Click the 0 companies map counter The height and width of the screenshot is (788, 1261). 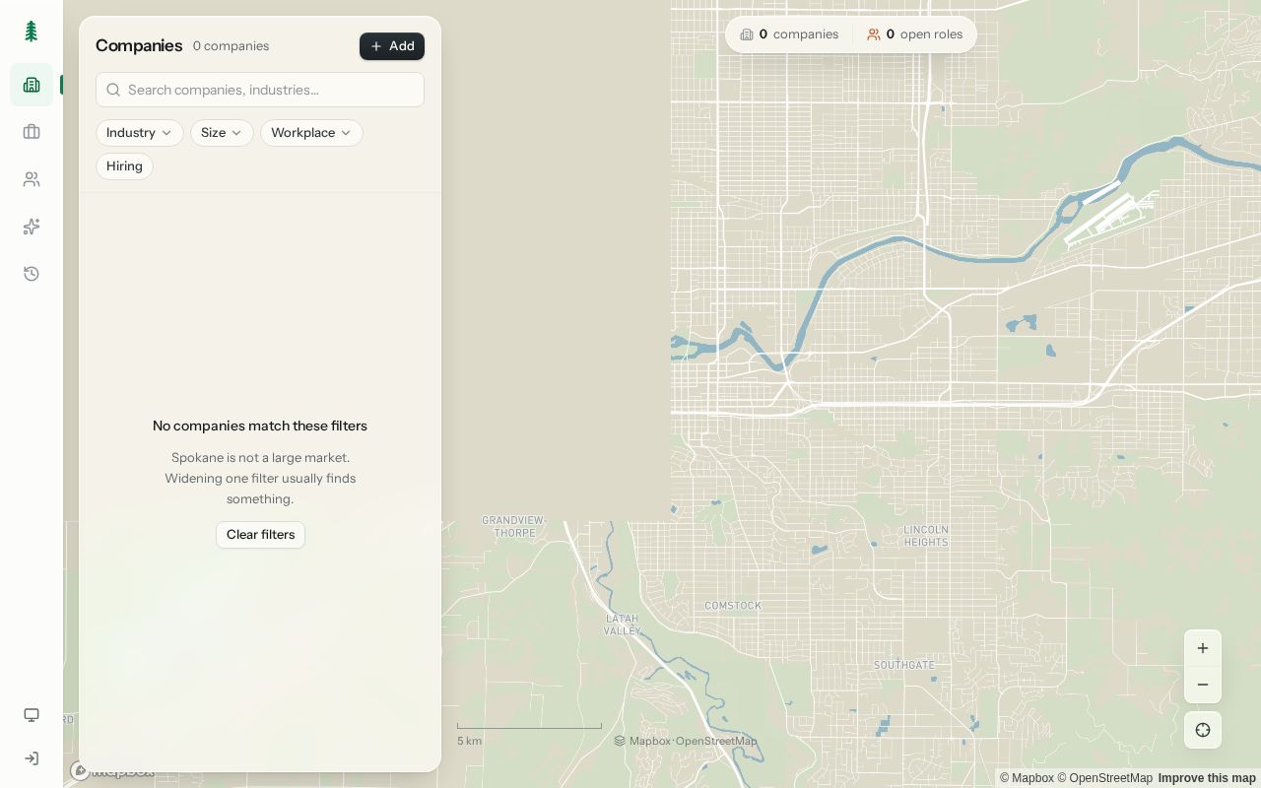(789, 34)
